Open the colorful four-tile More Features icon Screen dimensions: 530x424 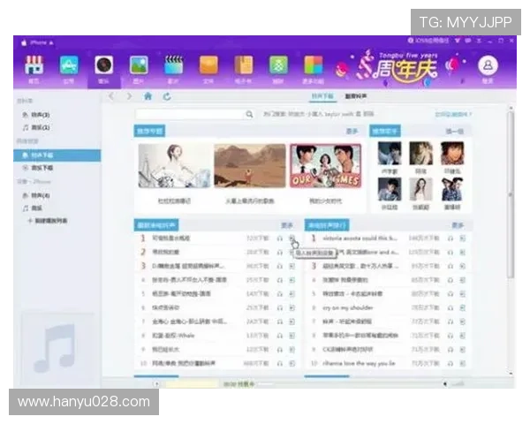point(314,64)
